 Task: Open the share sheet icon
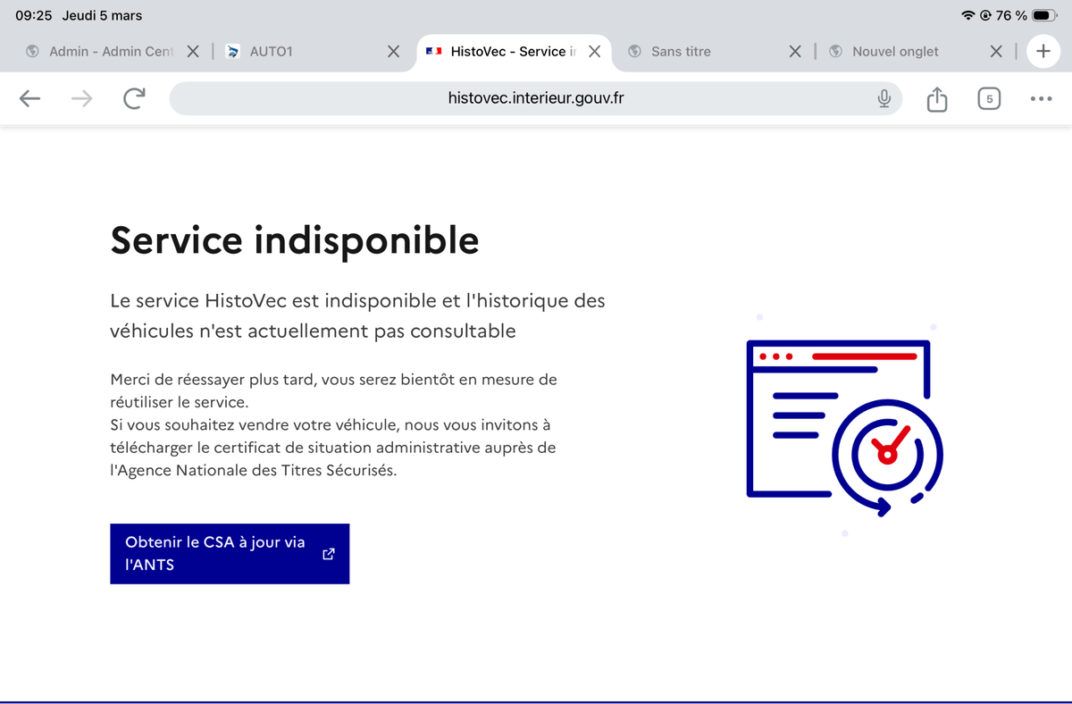click(x=936, y=98)
